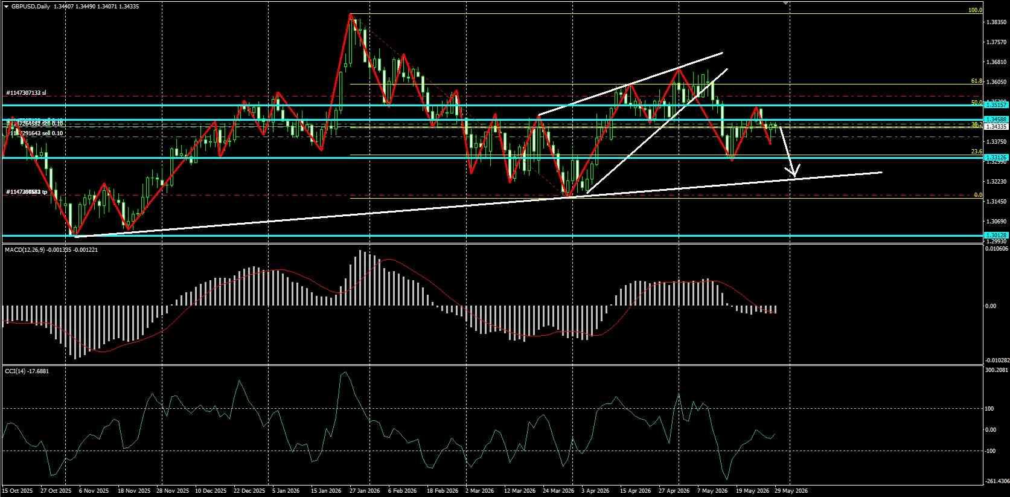The width and height of the screenshot is (1010, 497).
Task: Select the take-profit label ending in tp
Action: (26, 191)
